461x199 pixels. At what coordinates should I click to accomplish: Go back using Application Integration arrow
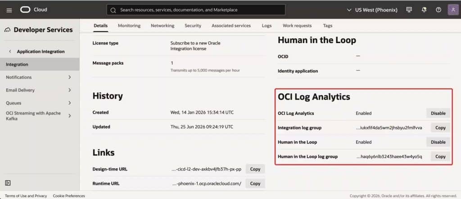tap(10, 51)
